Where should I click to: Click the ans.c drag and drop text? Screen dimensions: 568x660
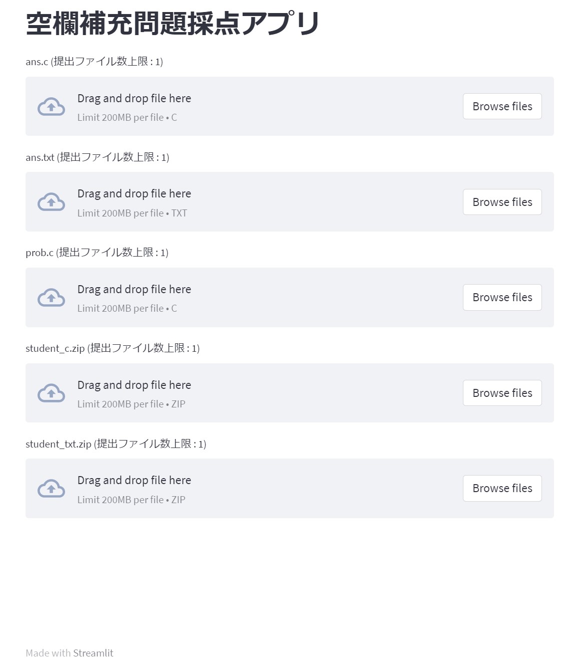point(134,99)
